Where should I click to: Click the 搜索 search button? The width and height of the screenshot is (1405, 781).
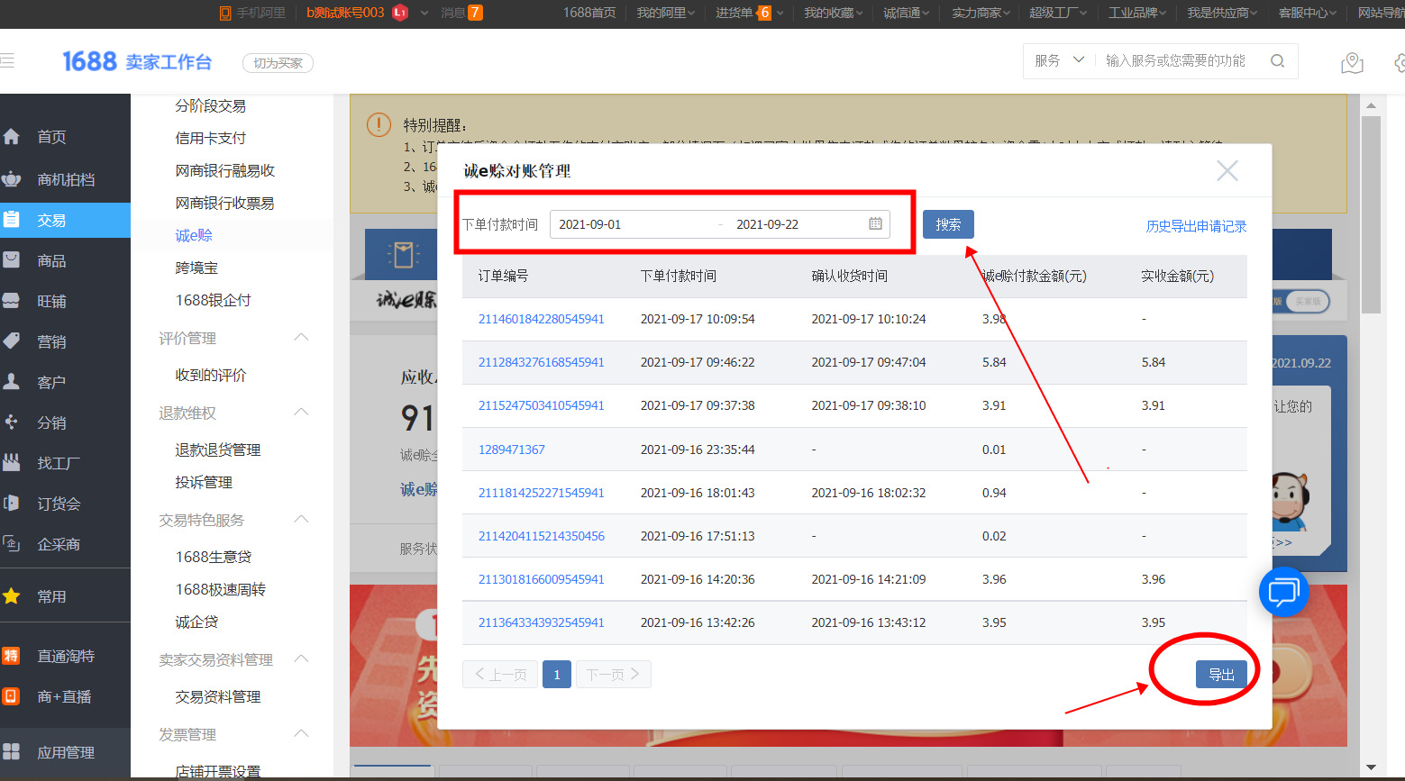point(948,224)
